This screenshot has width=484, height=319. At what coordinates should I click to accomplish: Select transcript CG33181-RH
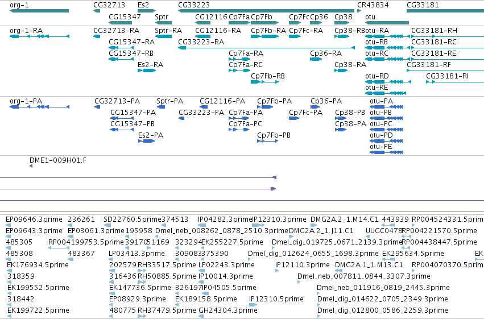pos(448,36)
